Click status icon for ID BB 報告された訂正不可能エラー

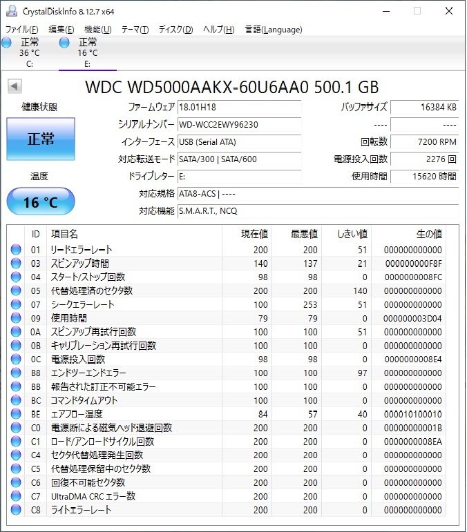pyautogui.click(x=16, y=386)
